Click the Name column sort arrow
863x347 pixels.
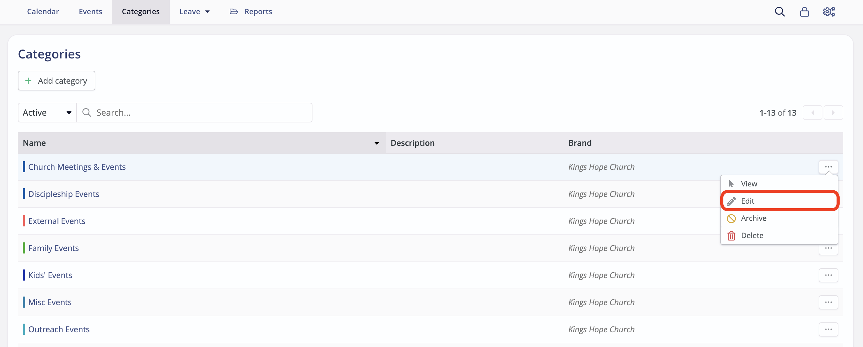coord(376,143)
